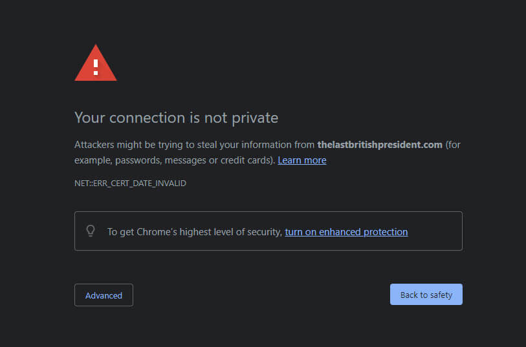Open the Learn more link
This screenshot has height=347, width=526.
pyautogui.click(x=302, y=160)
